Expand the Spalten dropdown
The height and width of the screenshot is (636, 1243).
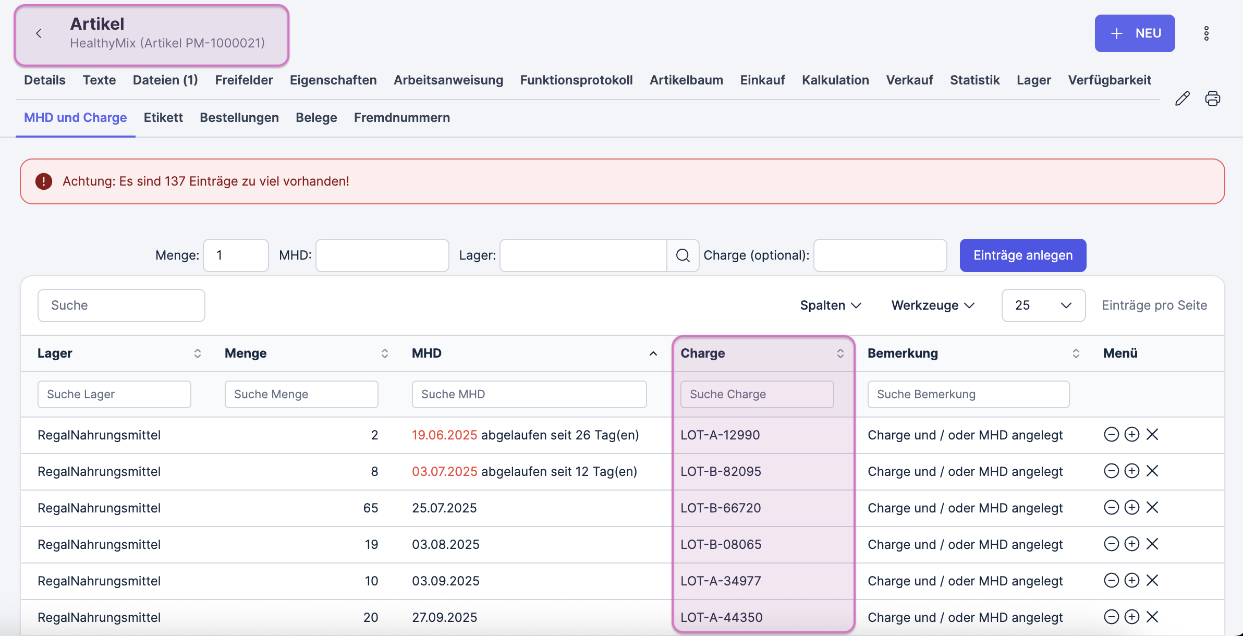(831, 305)
